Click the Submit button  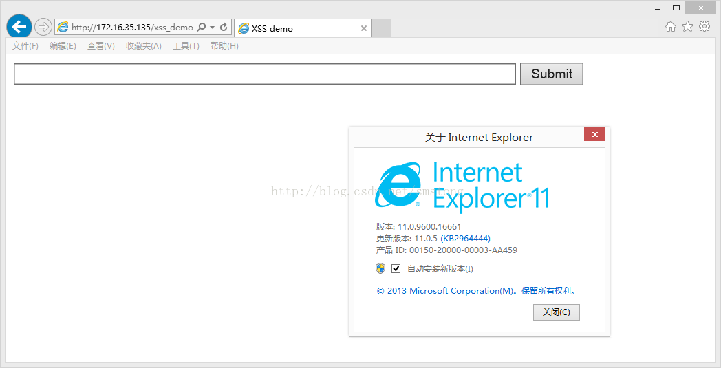point(552,74)
